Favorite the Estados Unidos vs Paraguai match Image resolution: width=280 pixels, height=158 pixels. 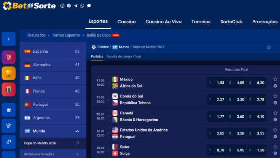275,130
